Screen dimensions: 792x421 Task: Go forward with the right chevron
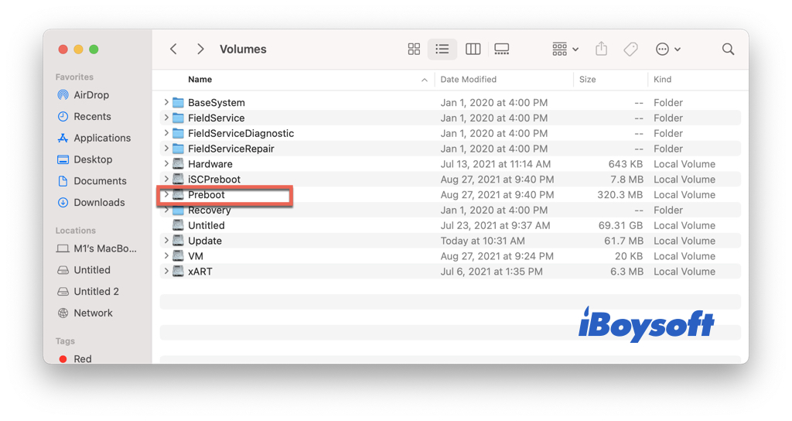200,50
